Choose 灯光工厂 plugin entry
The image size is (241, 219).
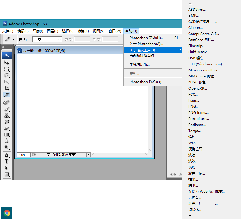click(x=211, y=204)
